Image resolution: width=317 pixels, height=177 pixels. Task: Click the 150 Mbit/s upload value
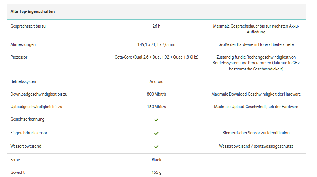point(156,107)
